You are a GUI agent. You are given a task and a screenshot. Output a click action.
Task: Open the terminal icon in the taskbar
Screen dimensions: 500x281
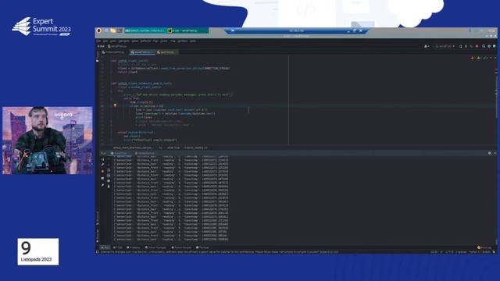pos(120,31)
